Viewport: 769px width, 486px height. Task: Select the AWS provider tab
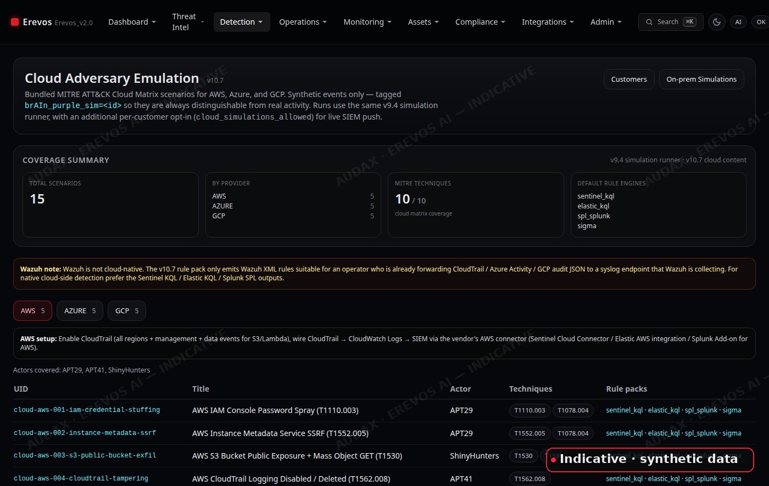point(32,310)
